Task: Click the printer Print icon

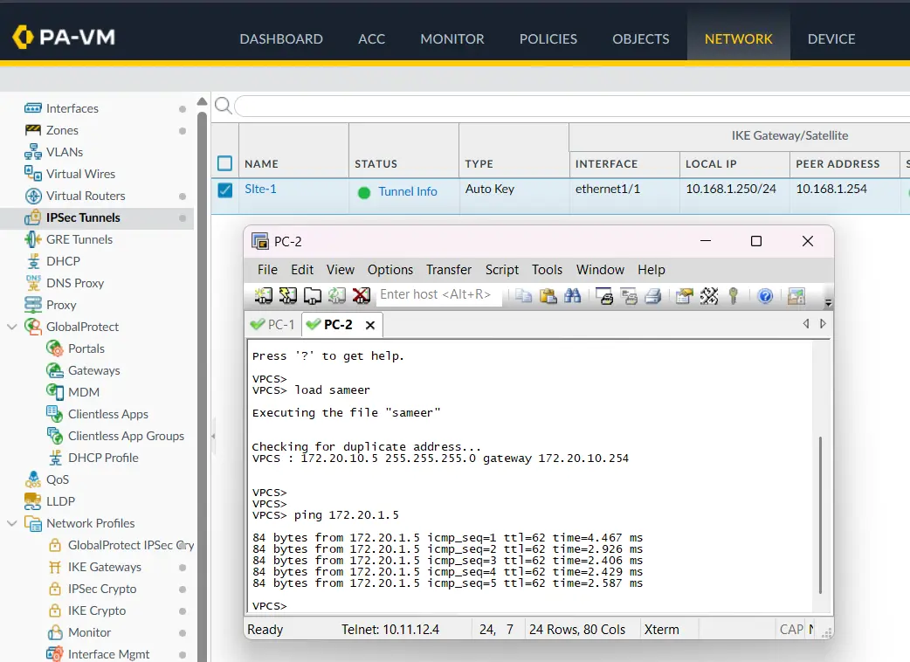Action: pos(653,296)
